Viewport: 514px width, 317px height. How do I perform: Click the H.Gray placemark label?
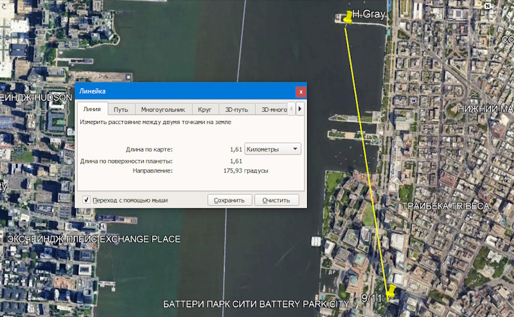tap(369, 14)
